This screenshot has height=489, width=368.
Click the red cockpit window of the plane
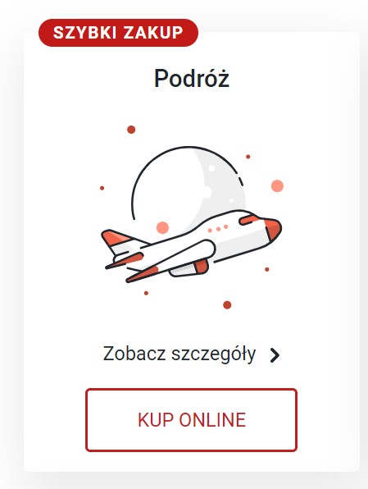pyautogui.click(x=249, y=220)
